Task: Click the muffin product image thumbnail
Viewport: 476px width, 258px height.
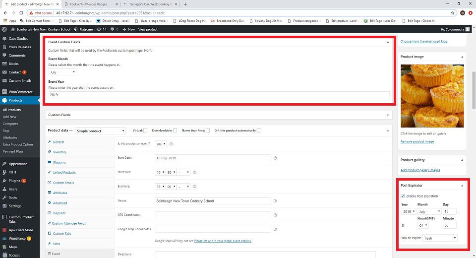Action: 432,97
